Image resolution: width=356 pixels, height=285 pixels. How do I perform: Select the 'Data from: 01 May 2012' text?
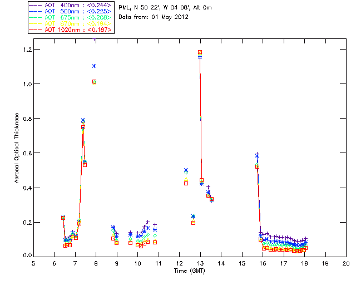[154, 17]
